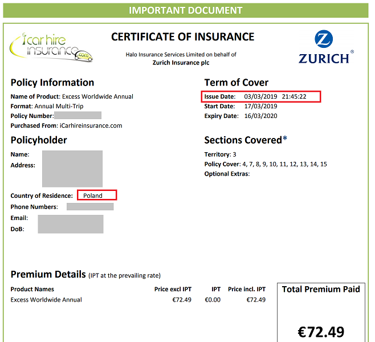Click the 'Annual Multi-Trip' format value
Image resolution: width=375 pixels, height=342 pixels.
pos(59,106)
